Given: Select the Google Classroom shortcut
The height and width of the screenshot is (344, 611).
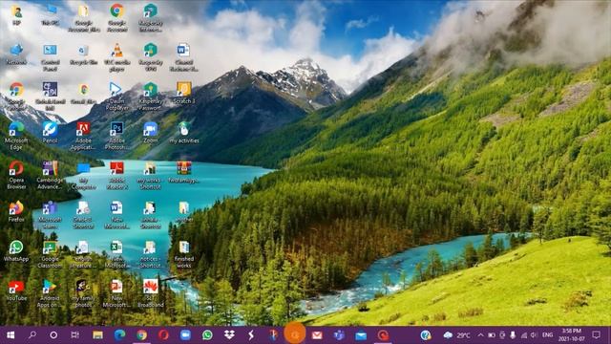Looking at the screenshot, I should tap(51, 254).
